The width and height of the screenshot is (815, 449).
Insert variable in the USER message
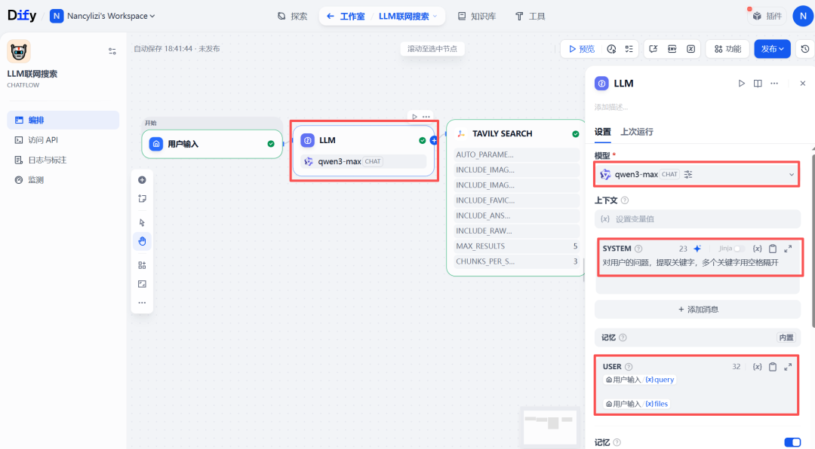point(758,366)
